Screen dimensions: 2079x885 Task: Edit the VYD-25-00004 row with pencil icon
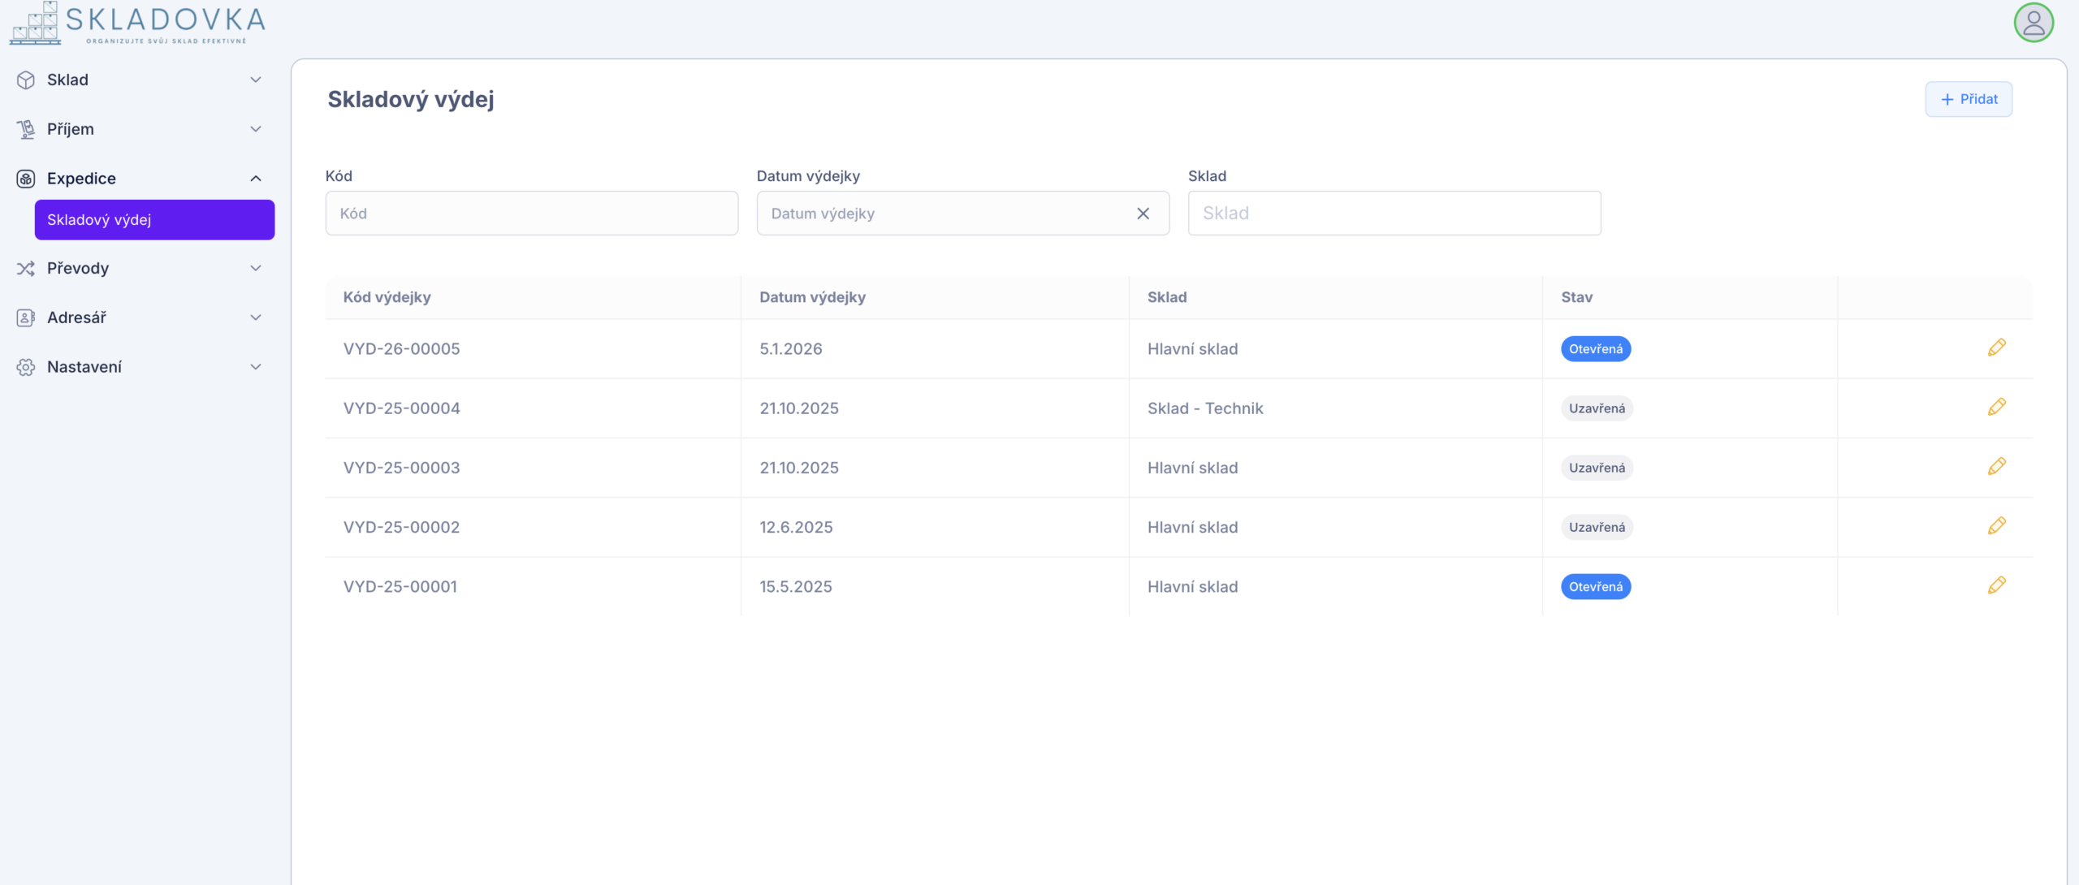(1996, 407)
